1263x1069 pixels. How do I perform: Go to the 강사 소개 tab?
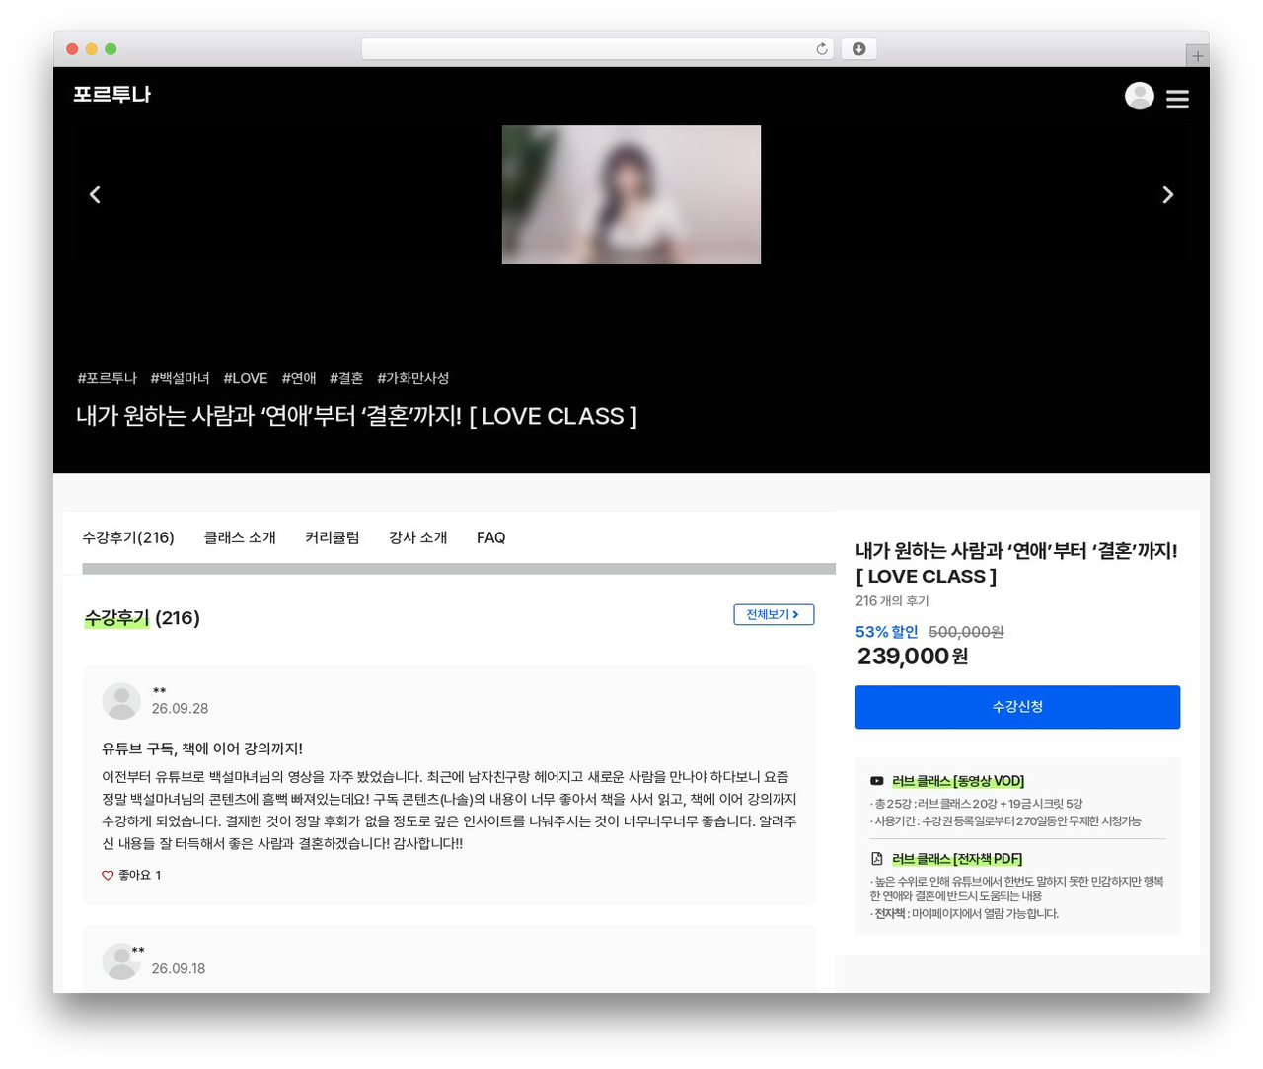click(x=418, y=537)
